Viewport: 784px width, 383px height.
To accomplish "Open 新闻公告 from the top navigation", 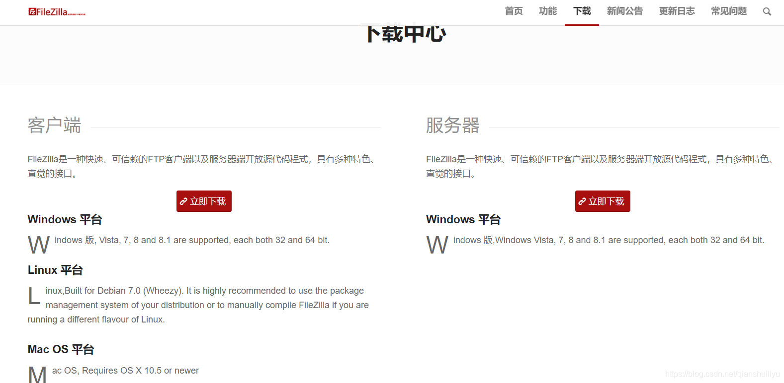I will click(x=624, y=11).
